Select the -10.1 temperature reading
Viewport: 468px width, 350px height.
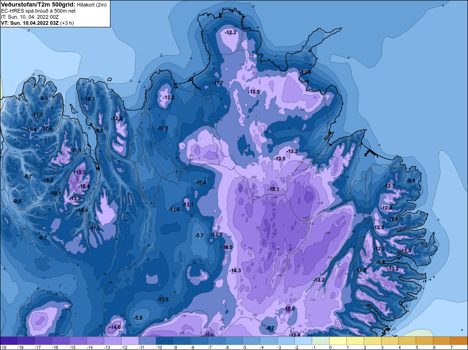pos(55,193)
